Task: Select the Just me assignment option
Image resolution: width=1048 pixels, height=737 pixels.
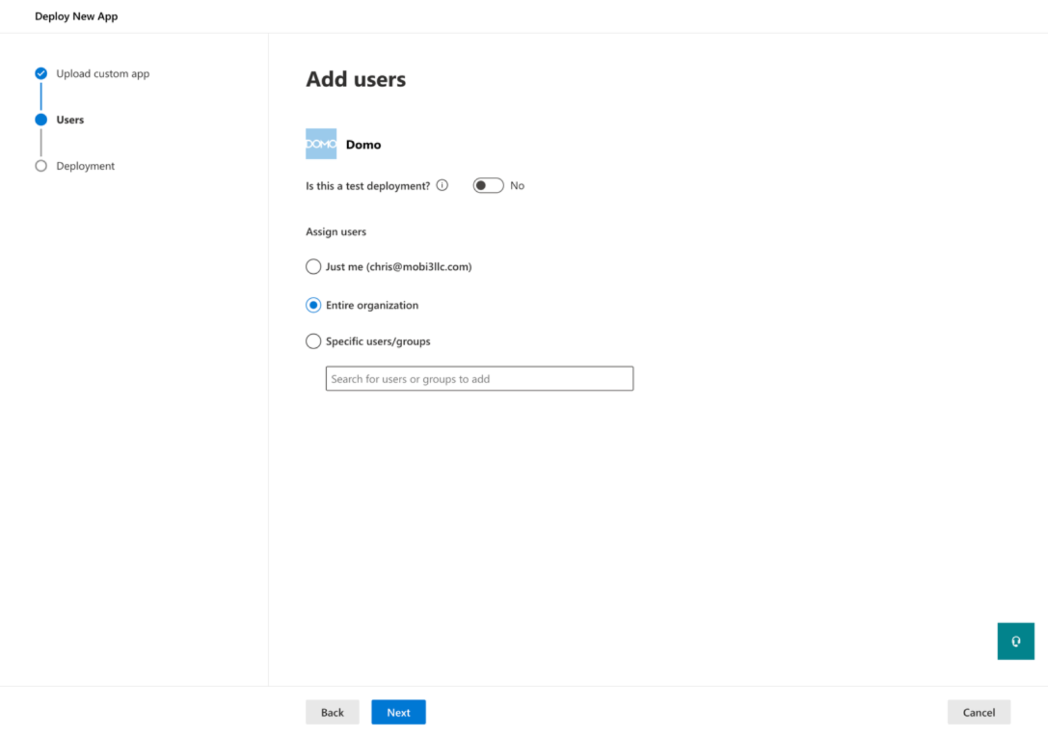Action: [313, 267]
